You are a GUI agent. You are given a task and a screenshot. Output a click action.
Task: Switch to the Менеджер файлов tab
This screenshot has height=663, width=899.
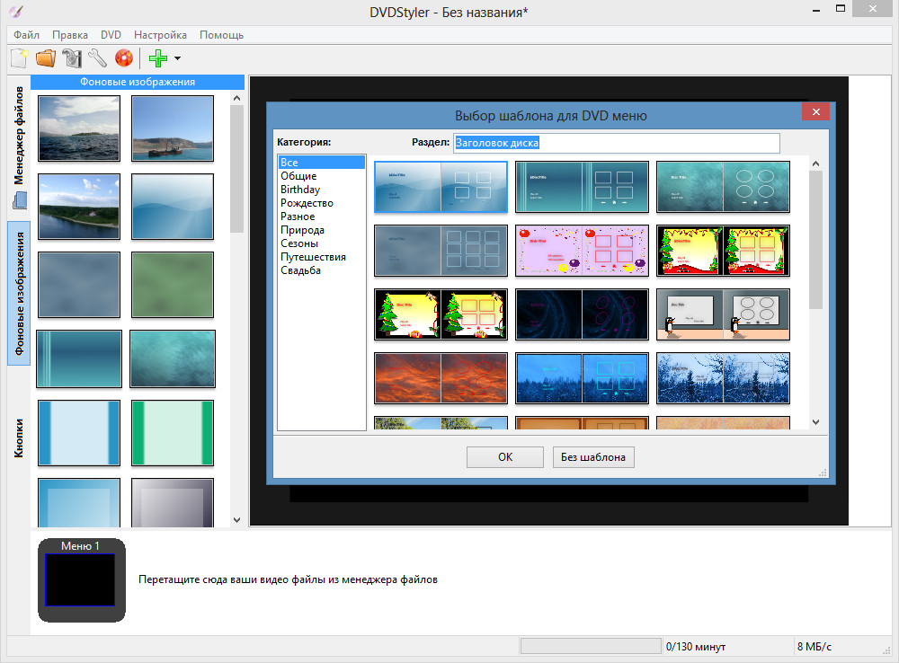coord(19,135)
